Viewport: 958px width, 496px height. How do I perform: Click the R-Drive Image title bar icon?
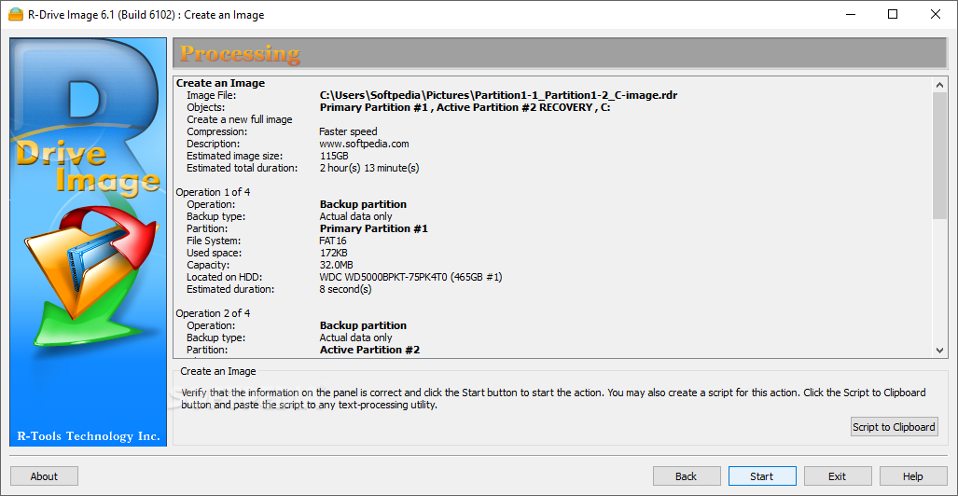(16, 15)
